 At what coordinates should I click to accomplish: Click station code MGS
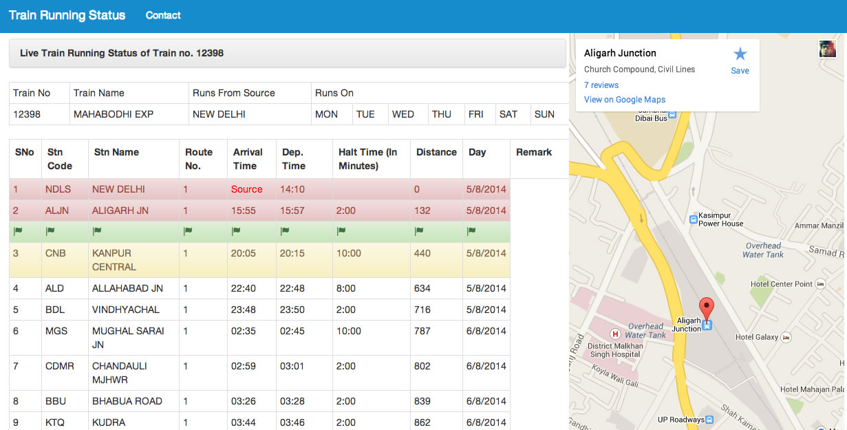click(x=56, y=331)
